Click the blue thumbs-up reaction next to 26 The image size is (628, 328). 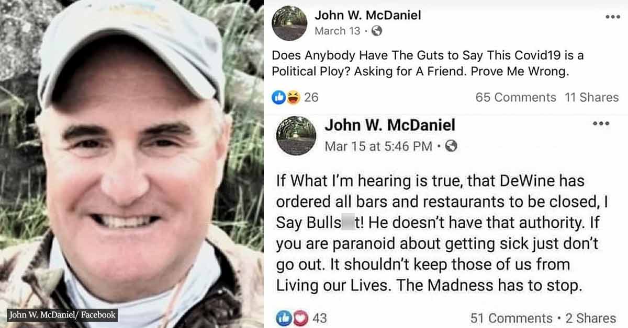(x=278, y=97)
